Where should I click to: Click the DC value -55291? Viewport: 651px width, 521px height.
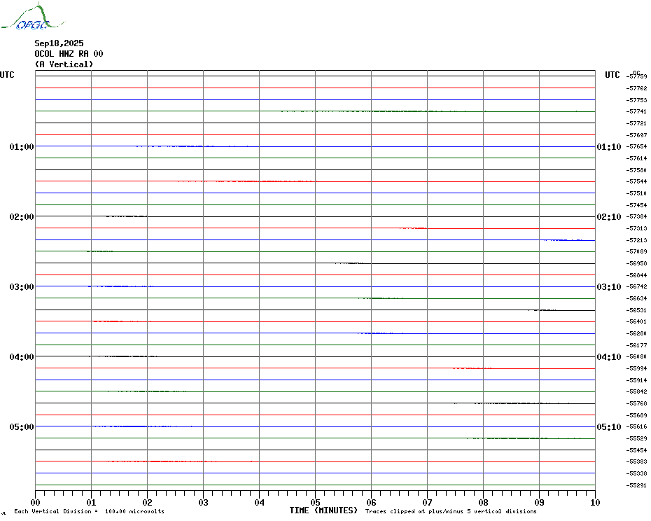(636, 485)
